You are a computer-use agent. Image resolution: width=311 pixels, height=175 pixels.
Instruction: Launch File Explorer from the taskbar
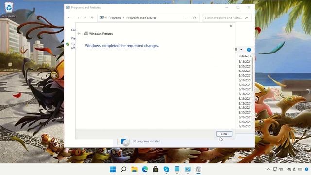click(134, 169)
